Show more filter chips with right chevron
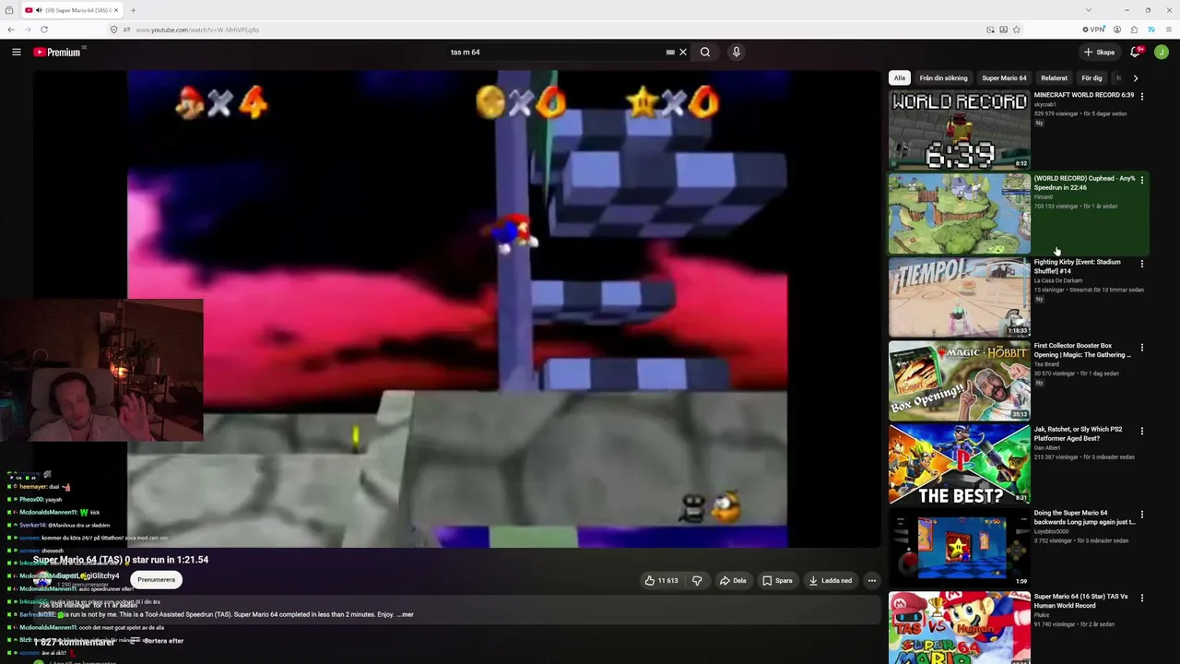This screenshot has height=664, width=1180. pos(1136,78)
